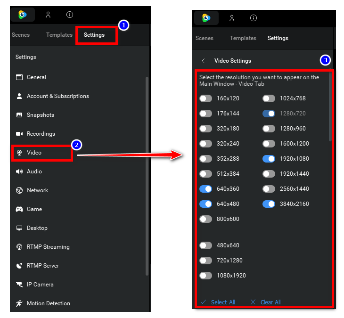
Task: Open the Network settings entry
Action: click(x=37, y=190)
